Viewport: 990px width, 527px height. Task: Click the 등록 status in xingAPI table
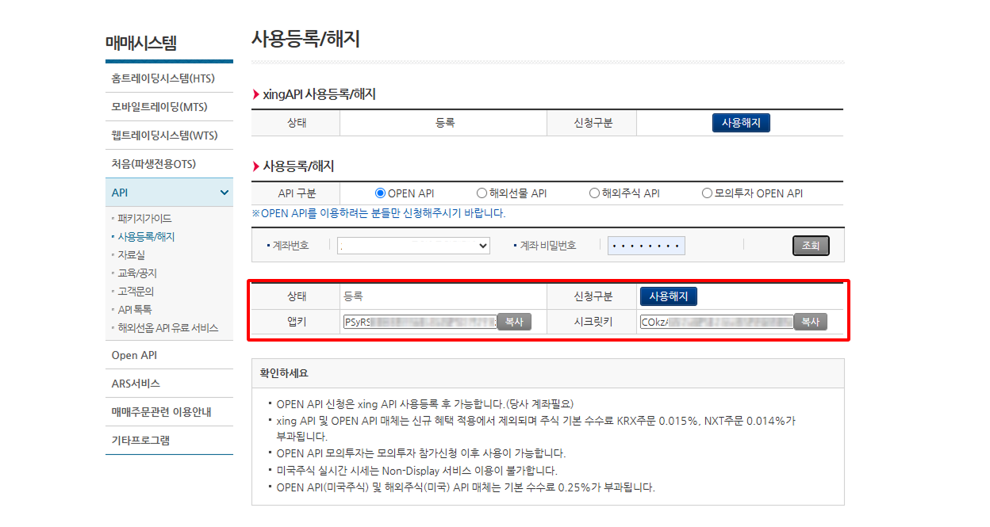[x=444, y=123]
